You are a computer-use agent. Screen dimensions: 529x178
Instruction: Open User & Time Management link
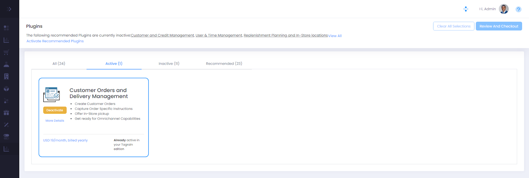219,35
